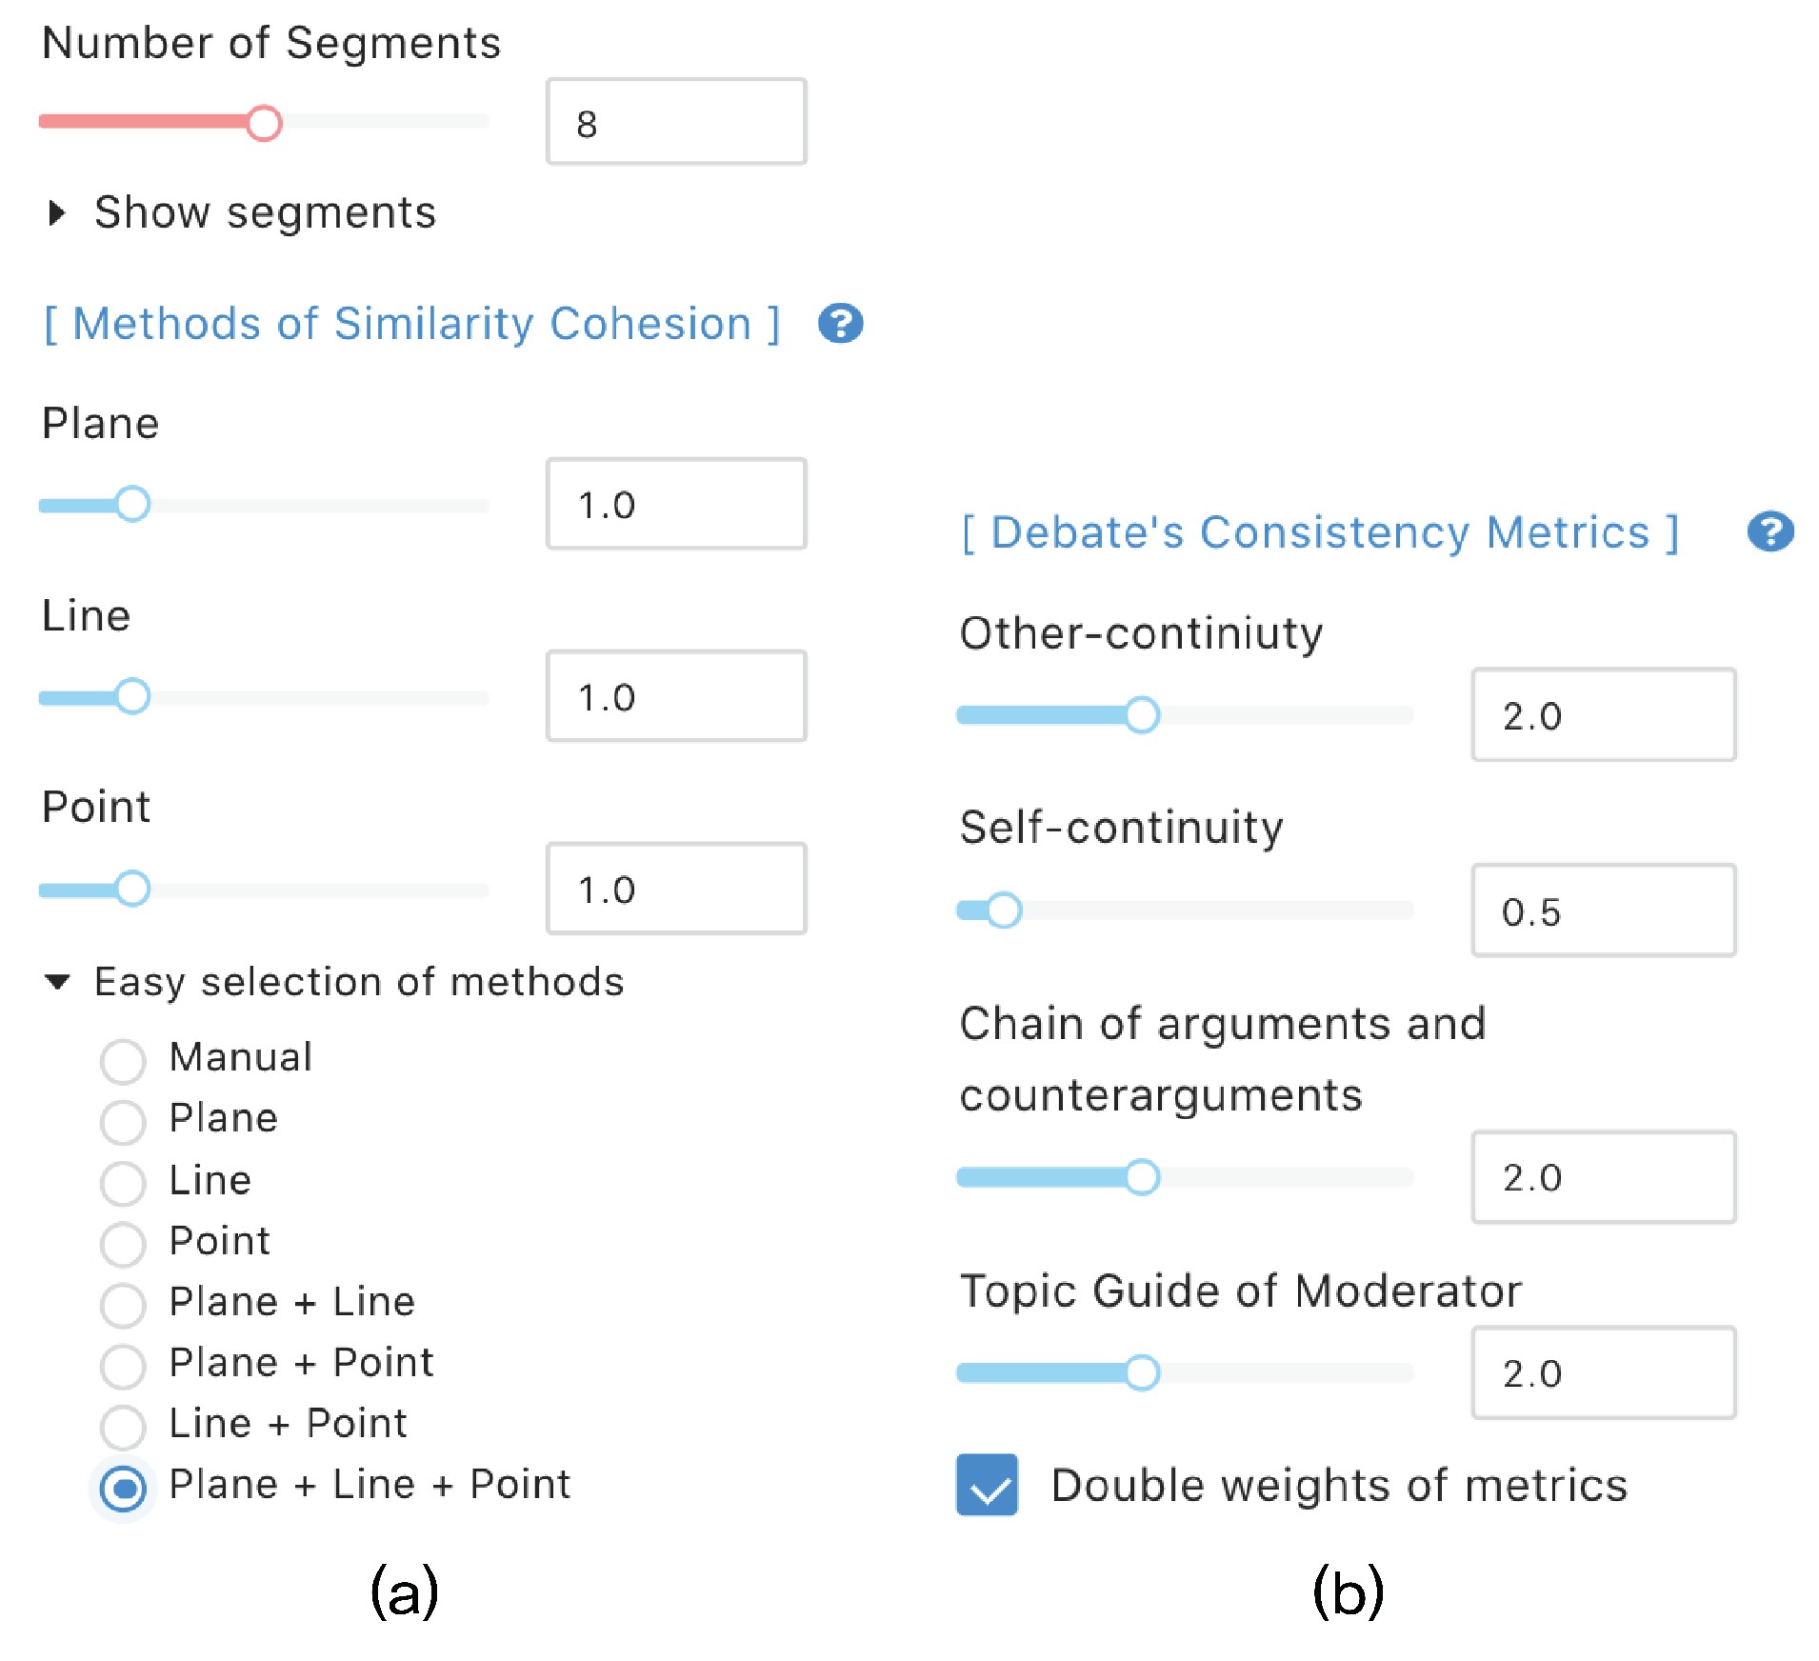
Task: Click the Chain of arguments slider handle
Action: (x=1142, y=1177)
